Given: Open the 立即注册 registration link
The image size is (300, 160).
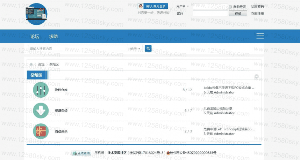Looking at the screenshot, I should coord(257,13).
